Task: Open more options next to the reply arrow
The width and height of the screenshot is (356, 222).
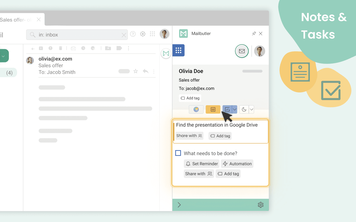Action: [x=154, y=71]
